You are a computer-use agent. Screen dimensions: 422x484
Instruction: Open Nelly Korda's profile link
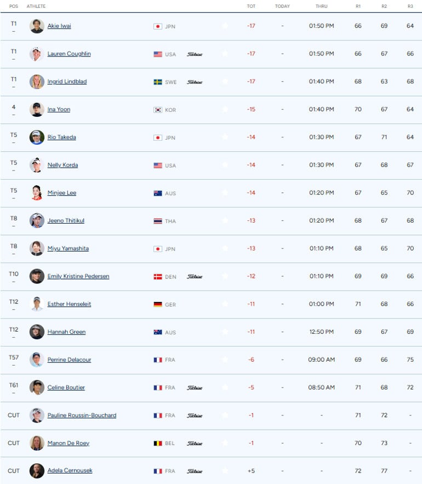(x=62, y=165)
